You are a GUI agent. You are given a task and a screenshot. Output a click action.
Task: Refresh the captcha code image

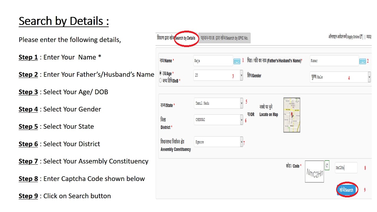pyautogui.click(x=327, y=165)
